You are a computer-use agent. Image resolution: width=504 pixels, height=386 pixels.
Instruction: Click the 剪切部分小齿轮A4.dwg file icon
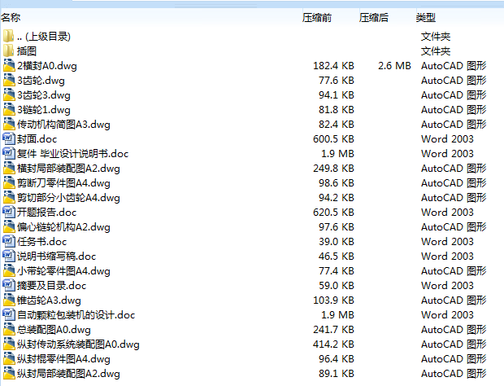pyautogui.click(x=9, y=197)
